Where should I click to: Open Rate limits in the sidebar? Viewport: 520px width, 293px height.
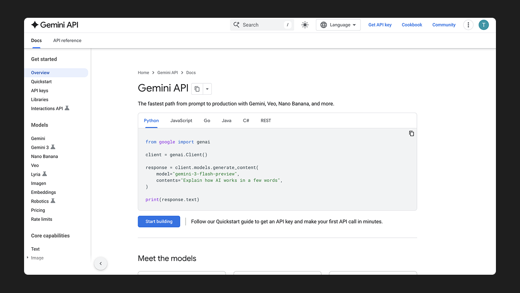coord(41,219)
